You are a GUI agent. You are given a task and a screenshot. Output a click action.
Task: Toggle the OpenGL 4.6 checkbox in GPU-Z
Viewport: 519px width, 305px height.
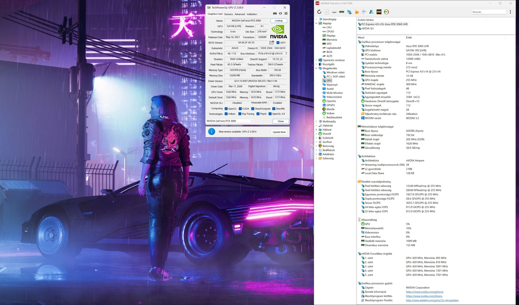point(270,114)
